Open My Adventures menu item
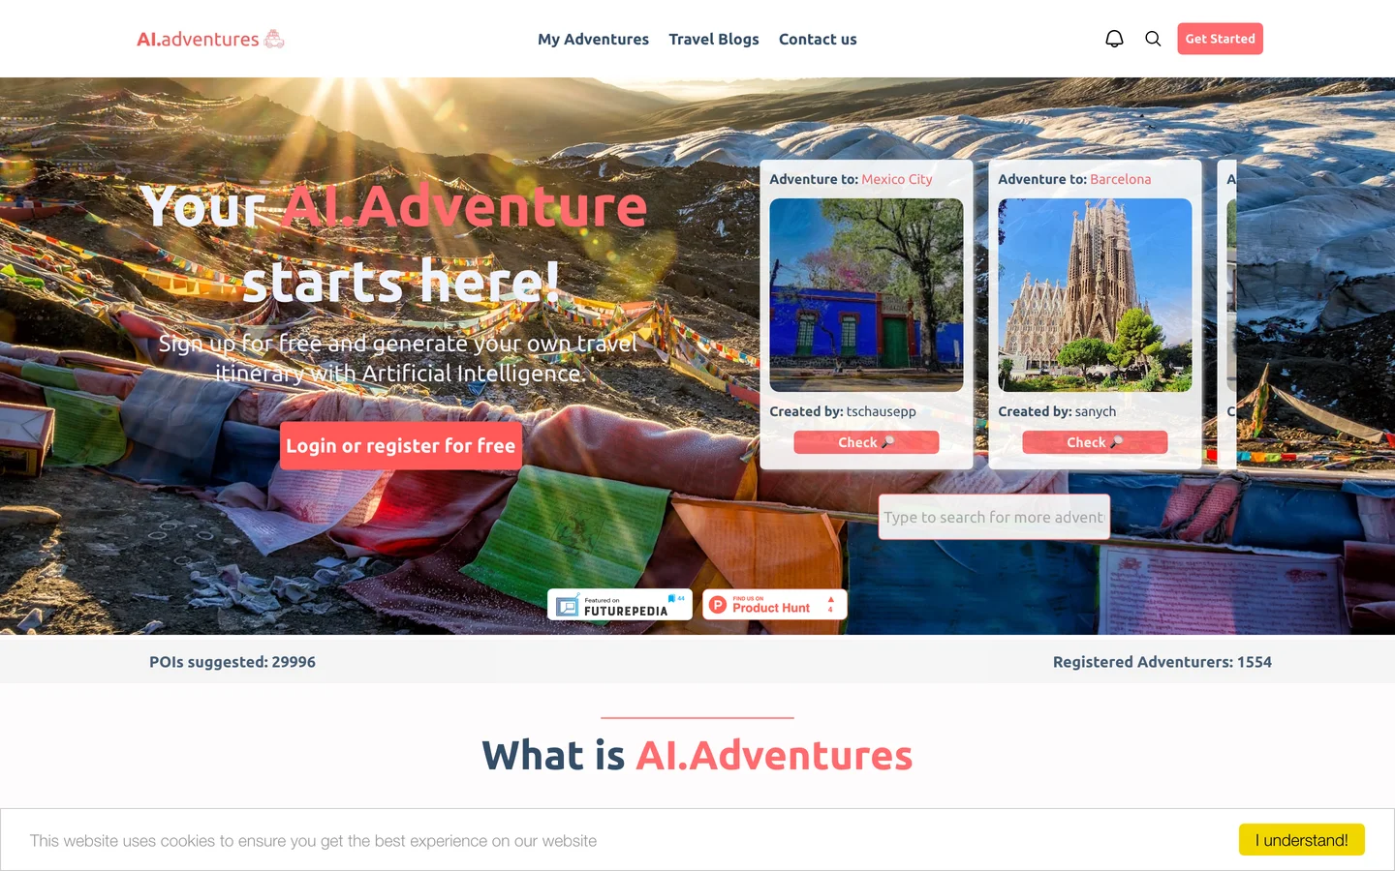 593,39
